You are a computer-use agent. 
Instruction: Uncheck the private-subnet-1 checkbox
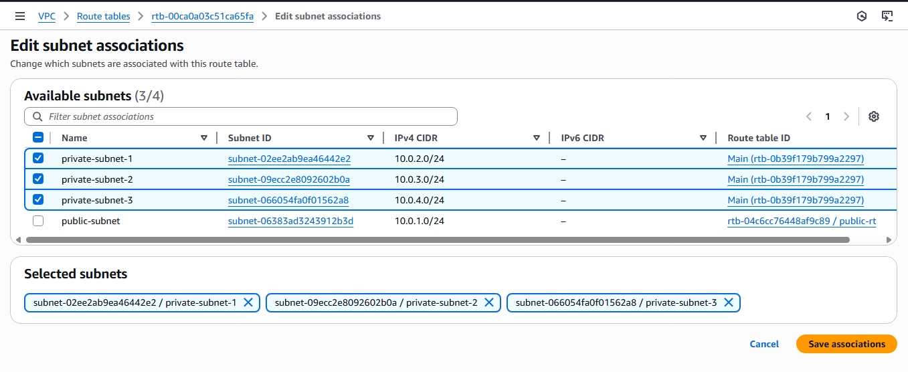point(38,159)
